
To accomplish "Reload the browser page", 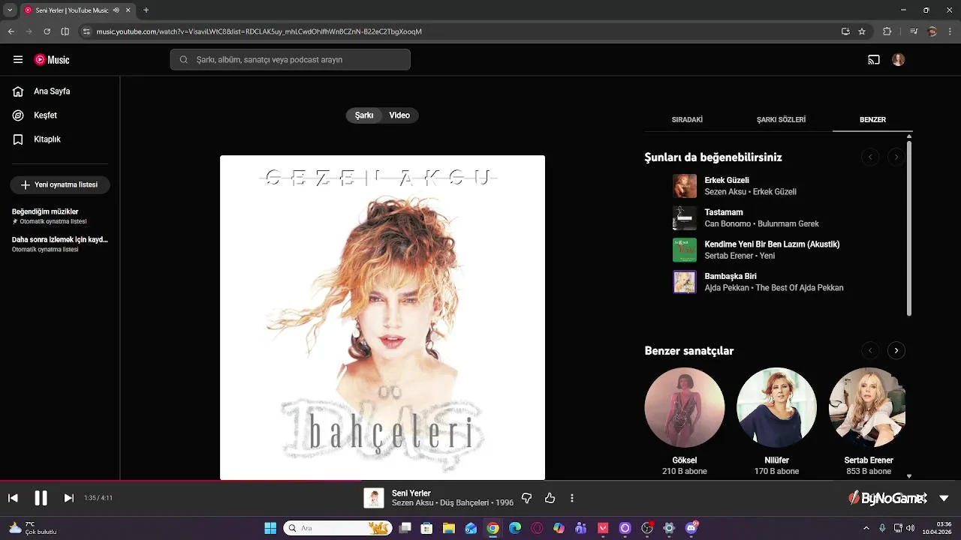I will [x=47, y=31].
